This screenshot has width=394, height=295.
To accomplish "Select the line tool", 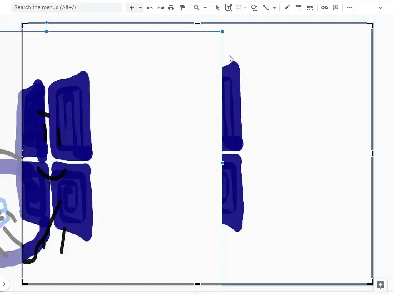I will pyautogui.click(x=265, y=8).
